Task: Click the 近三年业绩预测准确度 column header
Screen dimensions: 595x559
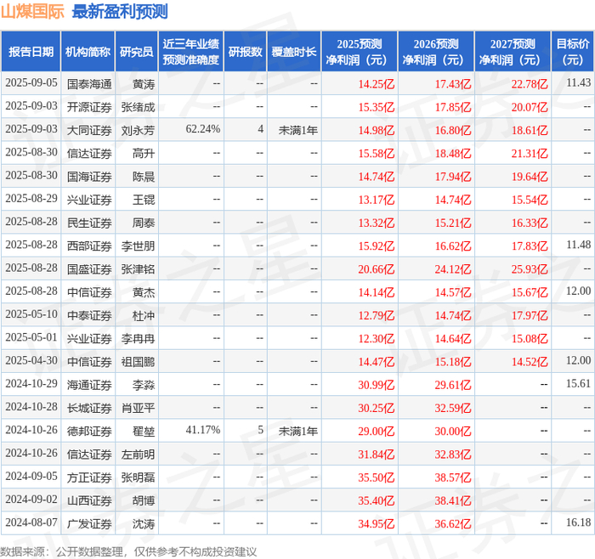Action: 191,52
